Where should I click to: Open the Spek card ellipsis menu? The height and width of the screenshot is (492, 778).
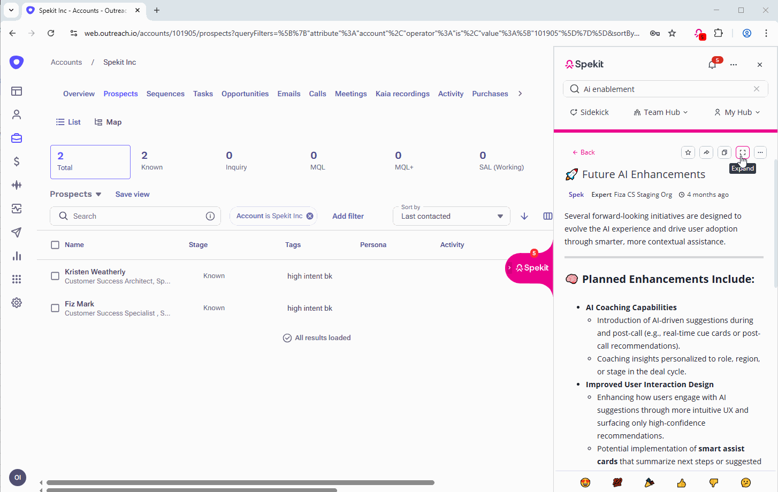(x=760, y=152)
